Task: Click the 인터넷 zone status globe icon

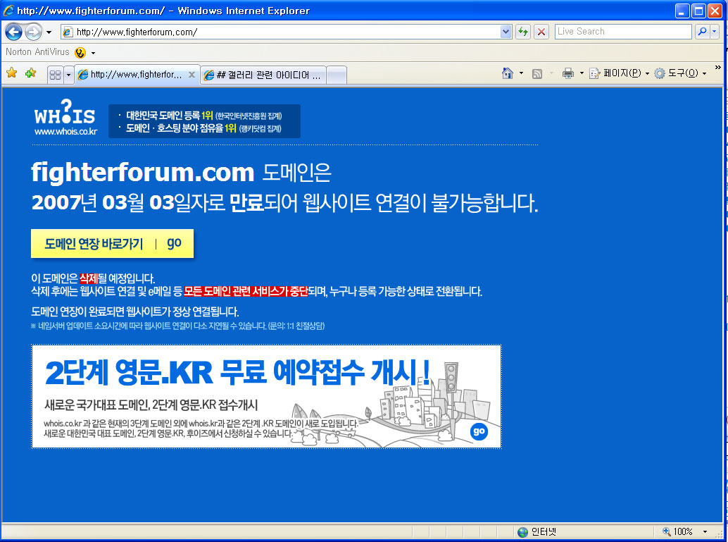Action: tap(523, 531)
